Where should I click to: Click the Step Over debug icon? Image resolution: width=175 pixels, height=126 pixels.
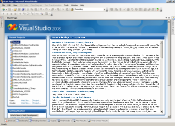(28, 14)
